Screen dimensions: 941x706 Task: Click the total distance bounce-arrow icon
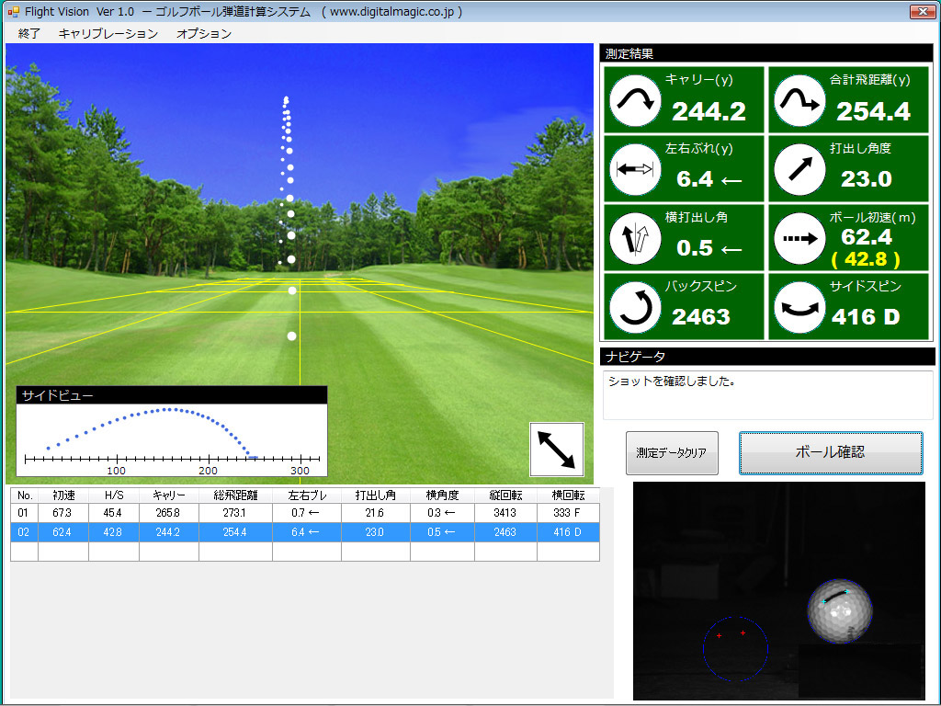pos(799,101)
